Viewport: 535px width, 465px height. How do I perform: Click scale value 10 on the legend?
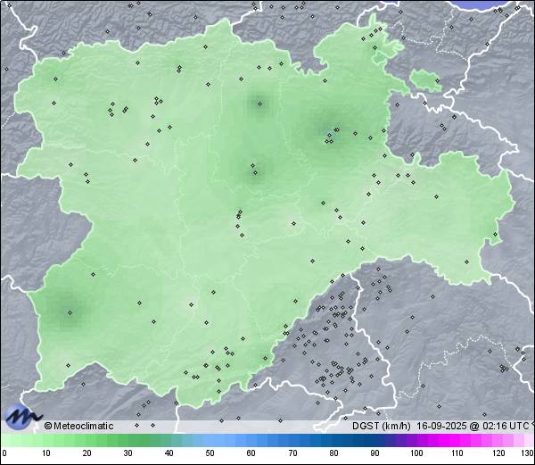(x=46, y=453)
